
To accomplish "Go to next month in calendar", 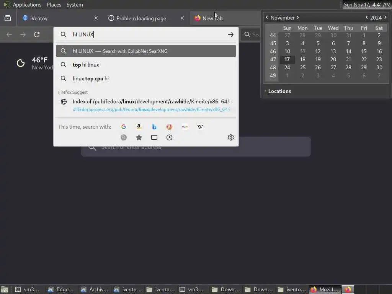I will click(x=298, y=18).
